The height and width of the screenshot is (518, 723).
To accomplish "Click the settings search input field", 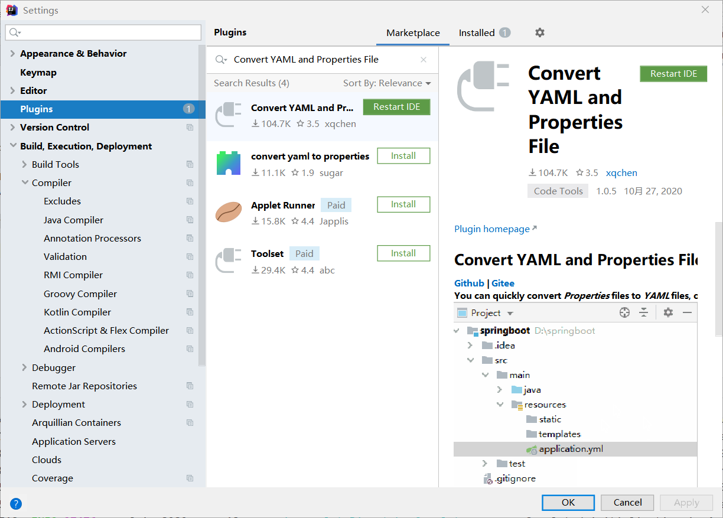I will coord(103,32).
